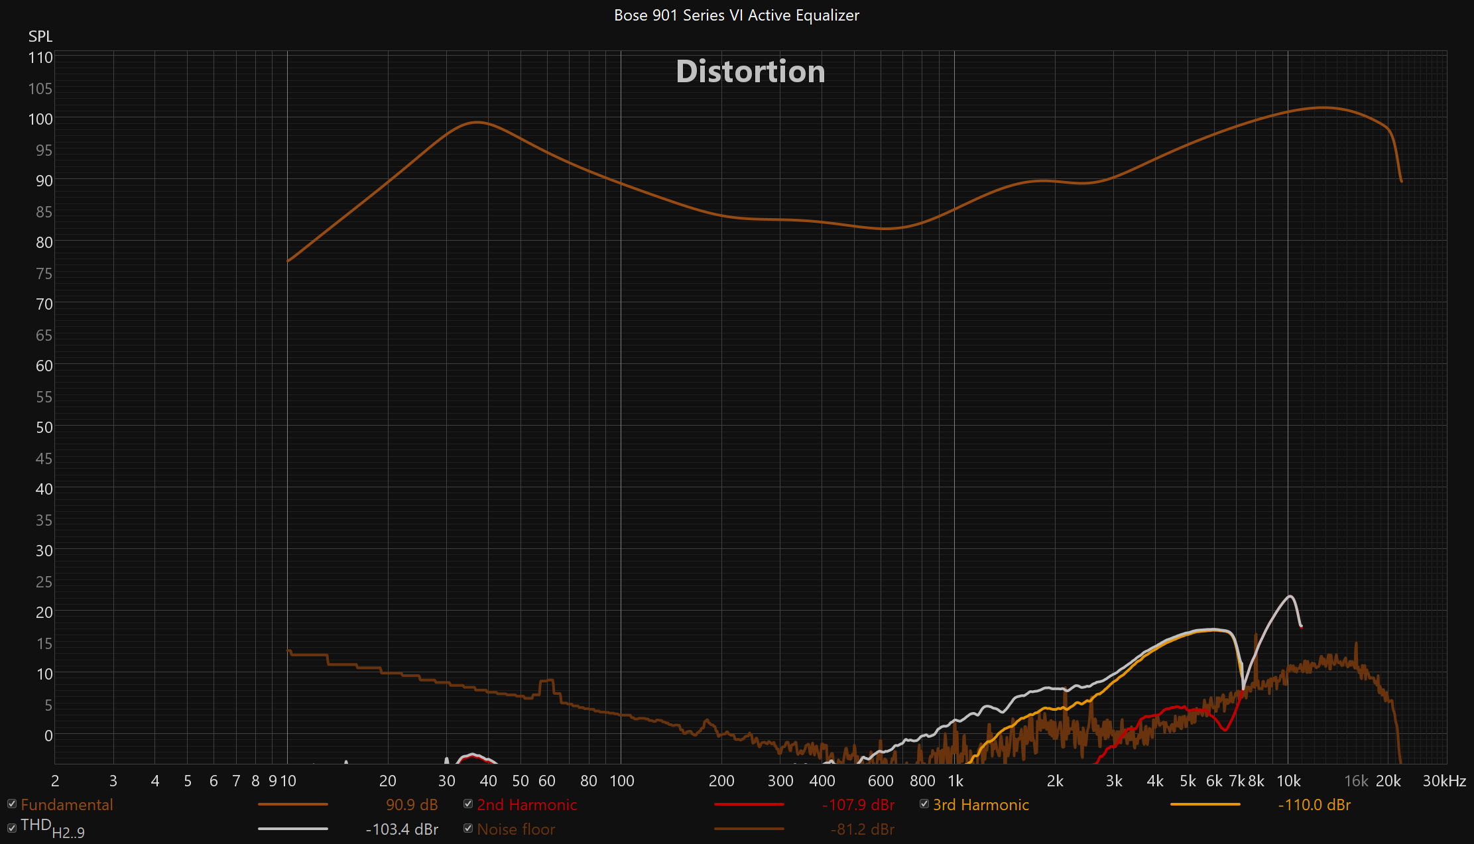
Task: Click the 1k label on the frequency axis
Action: point(955,781)
